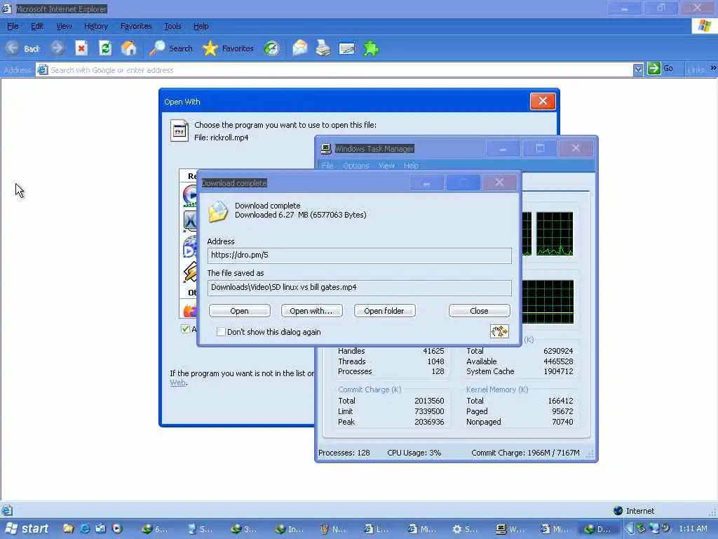
Task: Click the Edit page icon in toolbar
Action: coord(346,48)
